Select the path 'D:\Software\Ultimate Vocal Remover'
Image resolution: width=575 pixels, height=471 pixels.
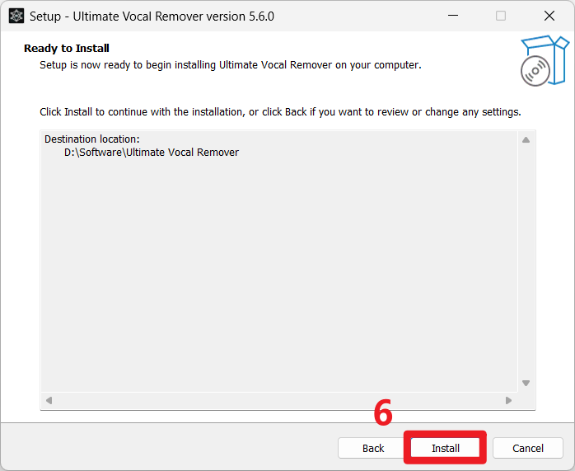(x=152, y=153)
